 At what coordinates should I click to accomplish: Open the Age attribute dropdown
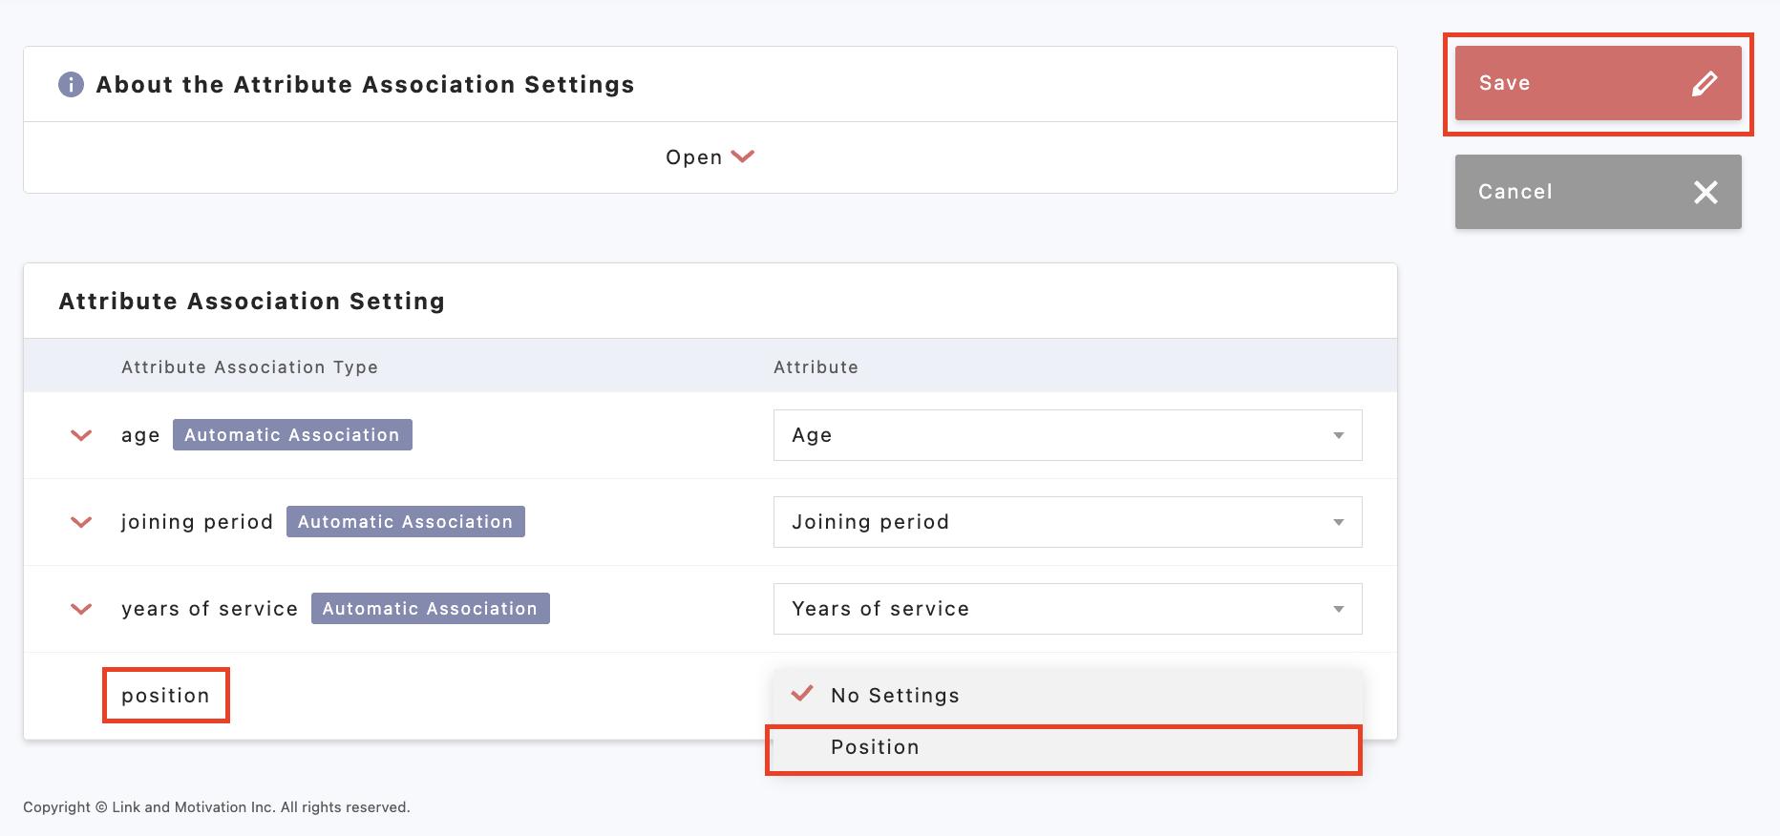1067,435
